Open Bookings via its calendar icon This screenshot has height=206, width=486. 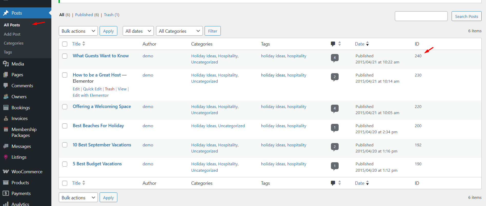6,108
